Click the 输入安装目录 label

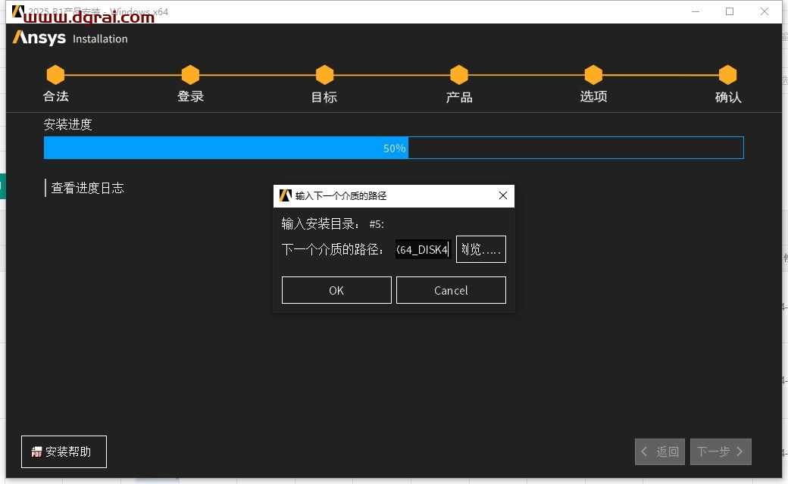pos(320,223)
